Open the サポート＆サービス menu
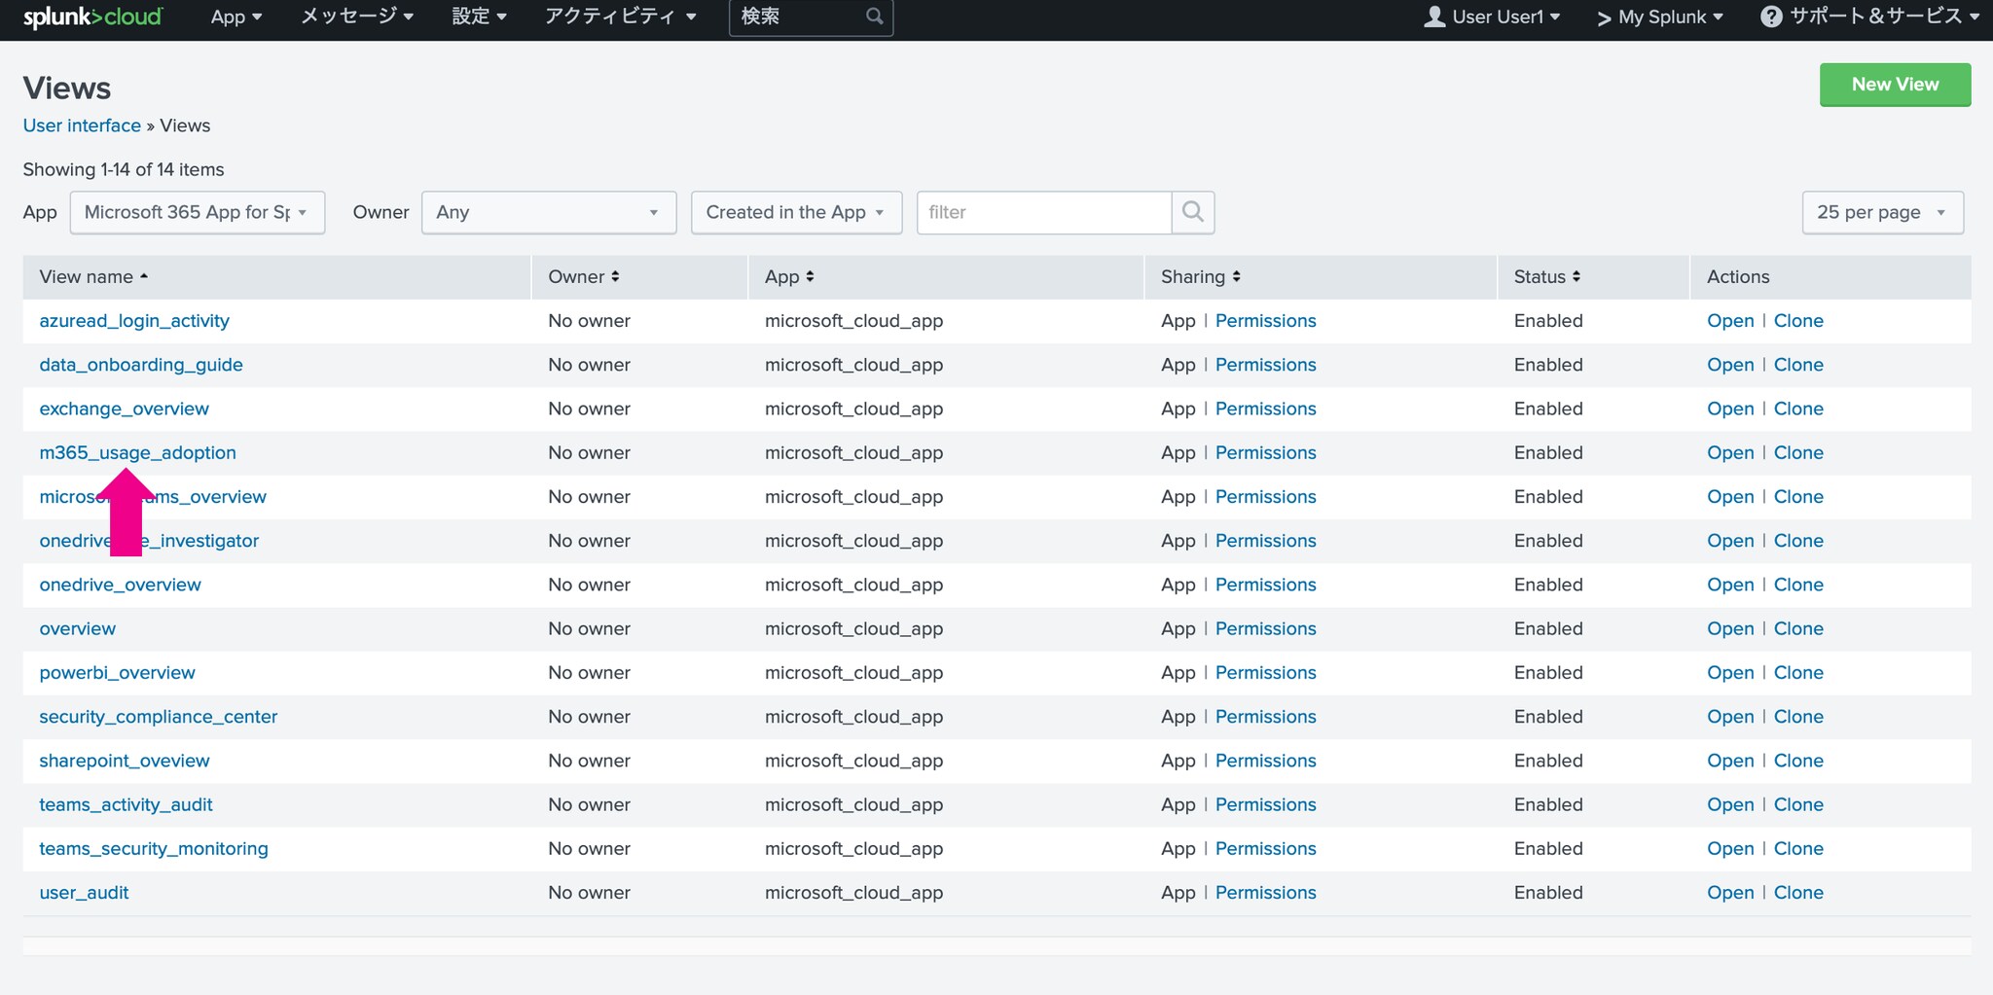 tap(1869, 17)
